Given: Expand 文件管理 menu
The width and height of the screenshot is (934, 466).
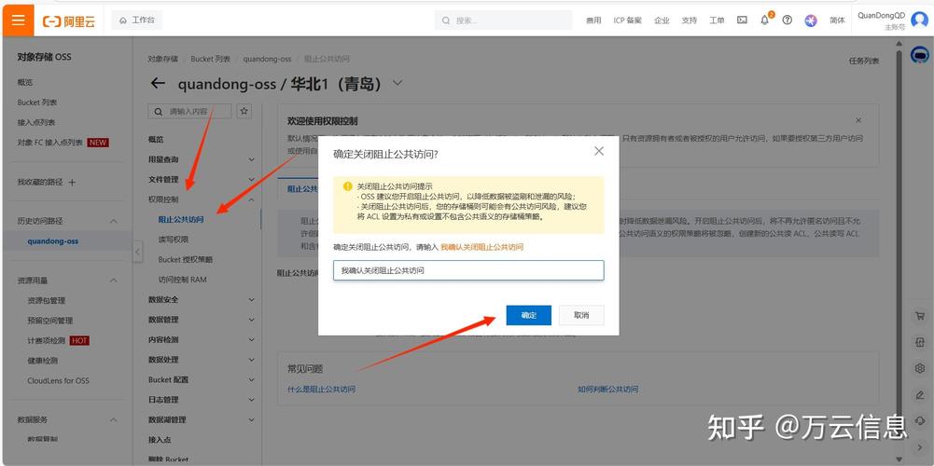Looking at the screenshot, I should click(x=251, y=180).
